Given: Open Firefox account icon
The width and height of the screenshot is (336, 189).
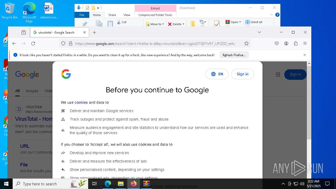Looking at the screenshot, I should tap(286, 44).
